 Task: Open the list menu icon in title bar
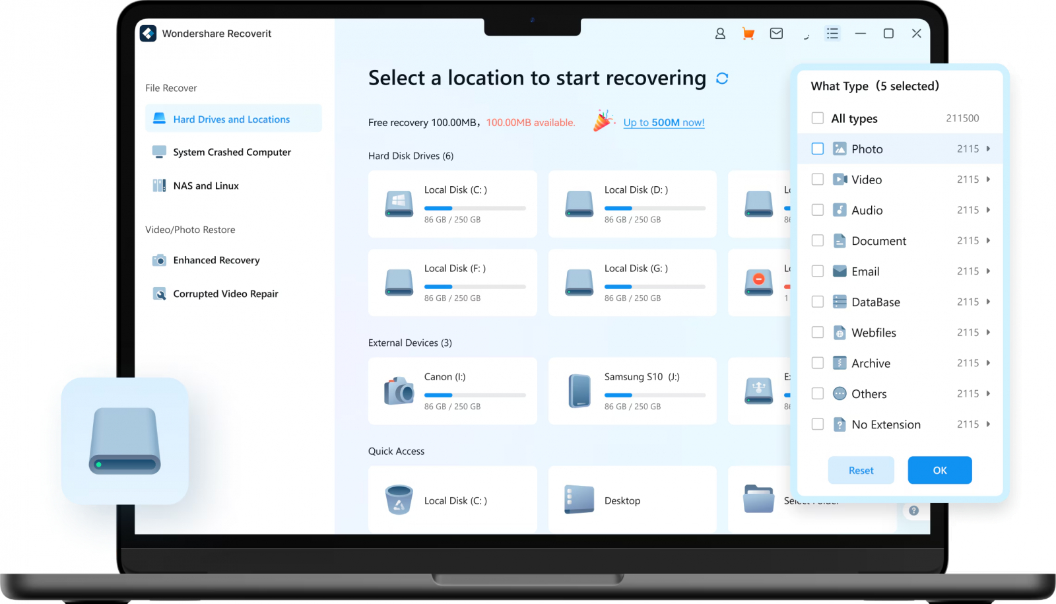tap(832, 33)
